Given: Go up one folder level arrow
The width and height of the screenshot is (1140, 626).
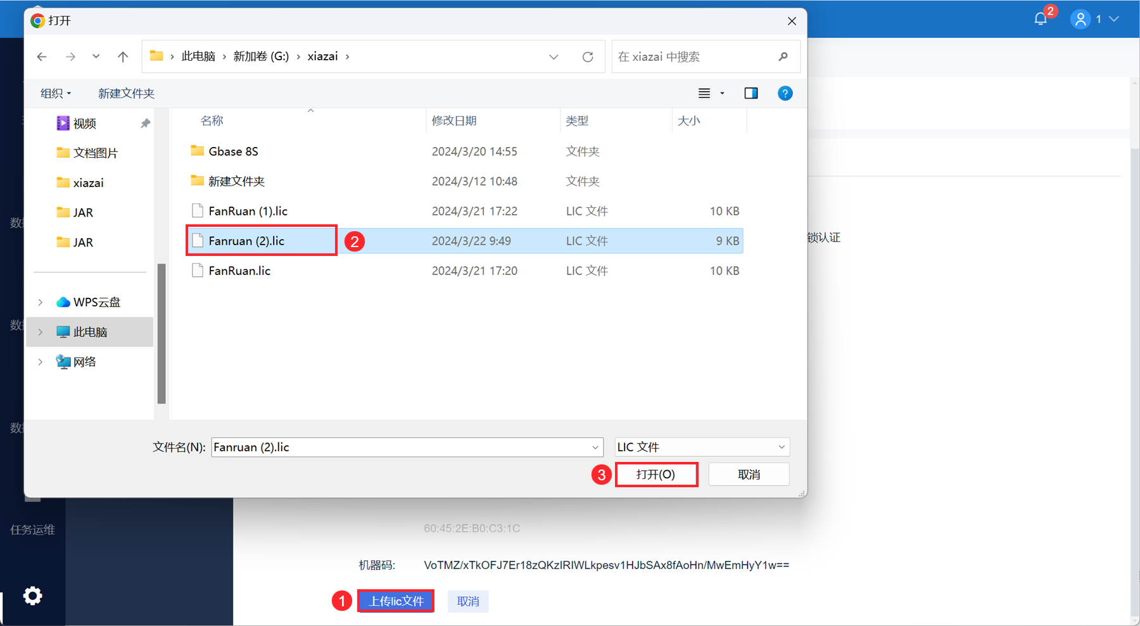Looking at the screenshot, I should 123,57.
